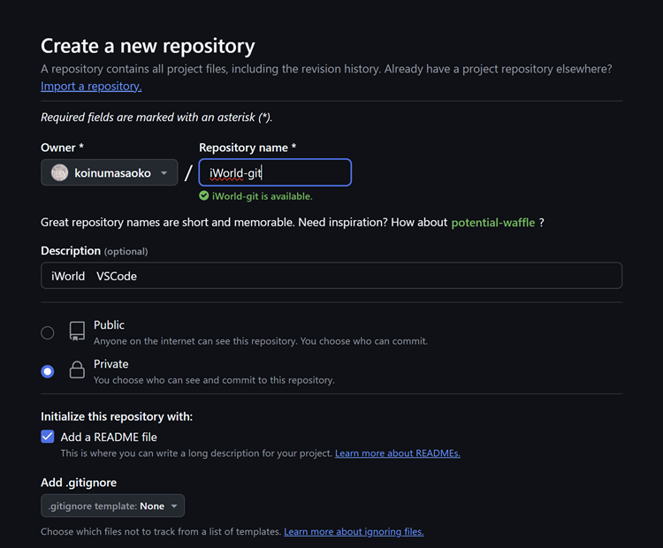Click the 'Private' option label

110,364
